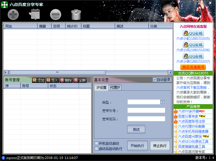
Task: Click QQ在线 button above 六点小凤
Action: pyautogui.click(x=193, y=45)
